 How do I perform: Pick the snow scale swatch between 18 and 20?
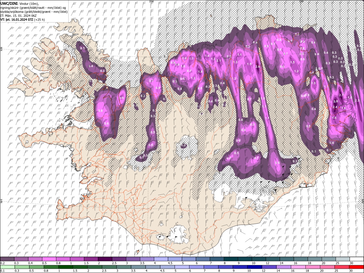[314, 259]
